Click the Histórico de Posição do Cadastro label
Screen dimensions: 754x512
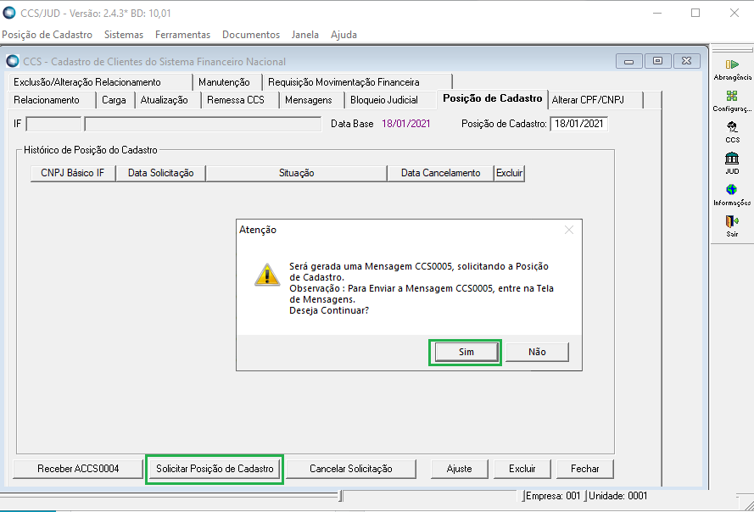pos(91,150)
